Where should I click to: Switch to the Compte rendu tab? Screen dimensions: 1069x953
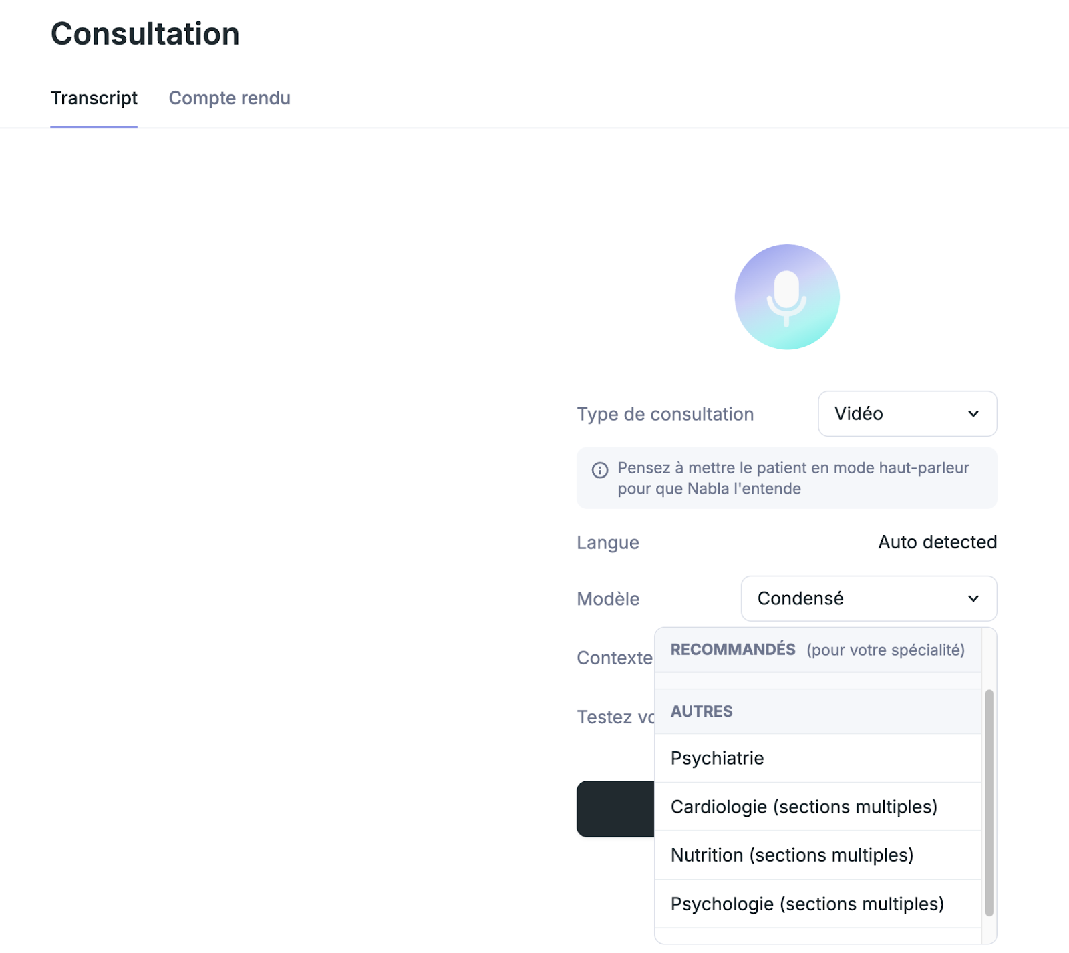click(229, 98)
